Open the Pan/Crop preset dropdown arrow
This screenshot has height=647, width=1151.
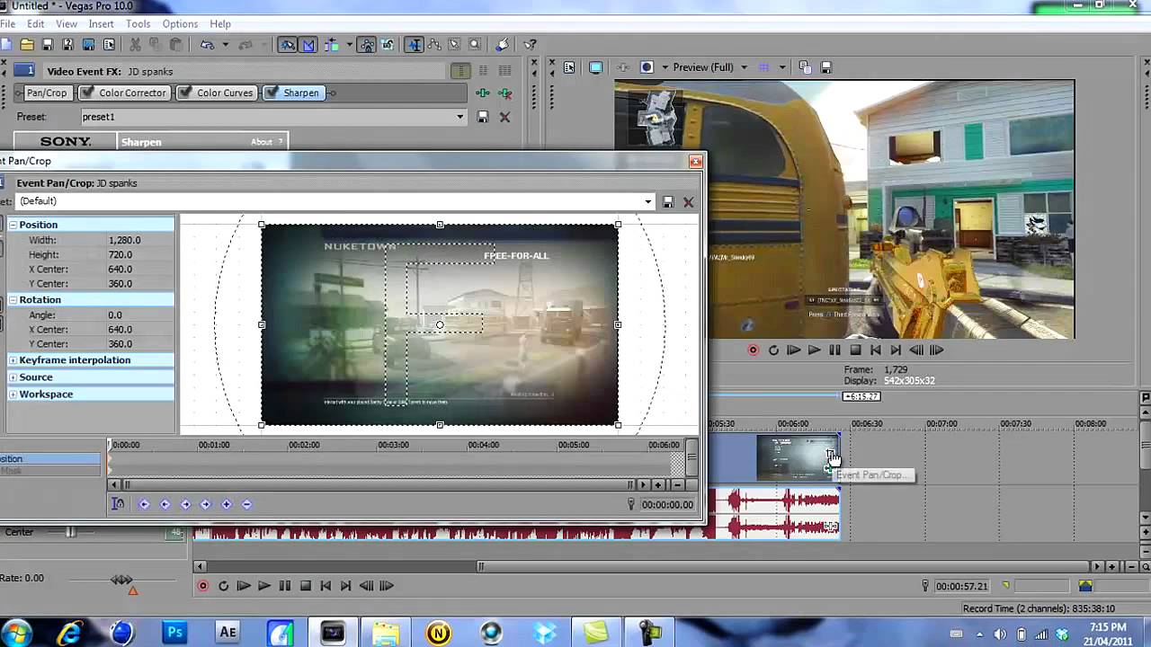coord(647,201)
